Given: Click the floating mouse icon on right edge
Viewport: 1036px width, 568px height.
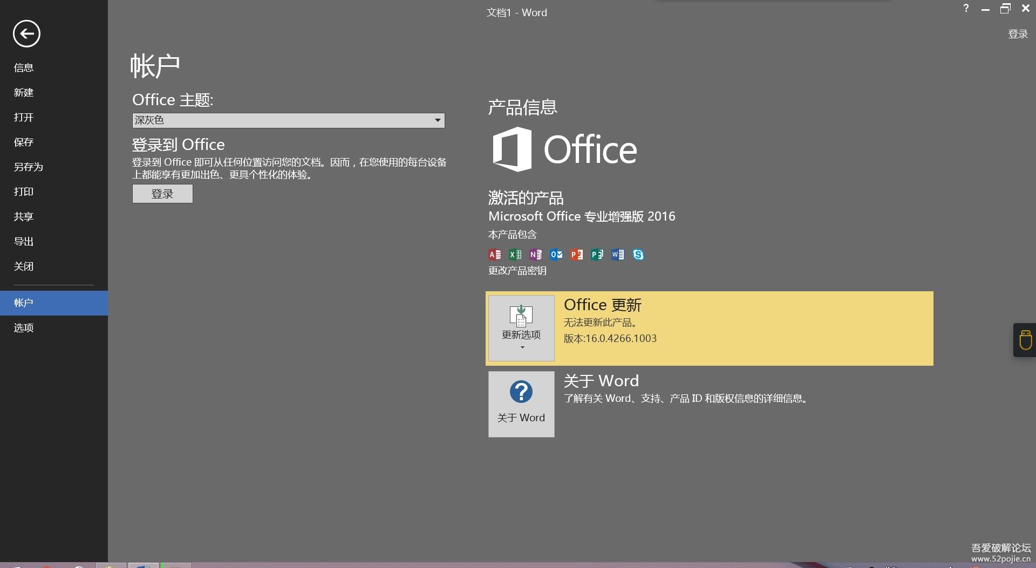Looking at the screenshot, I should click(1025, 340).
